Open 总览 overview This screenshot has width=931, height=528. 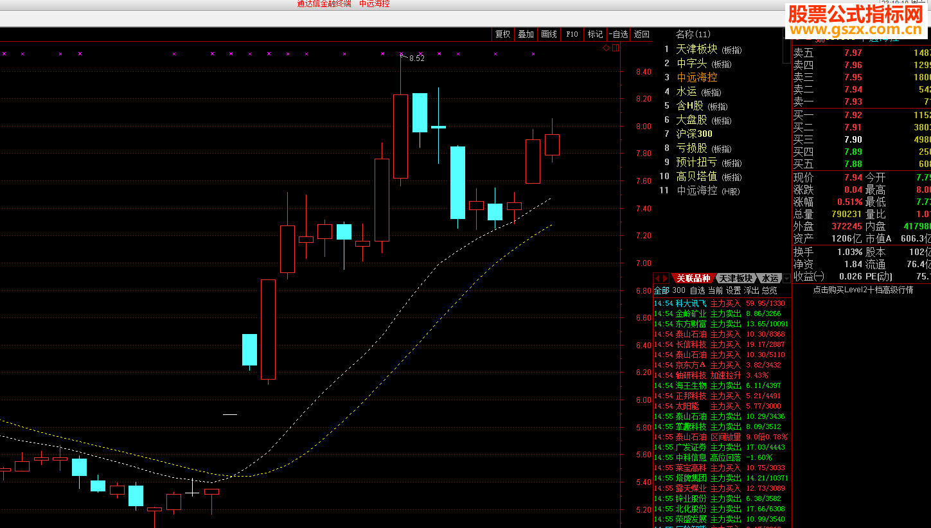(x=769, y=290)
